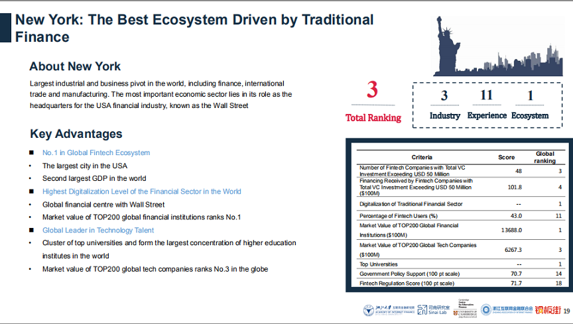This screenshot has width=573, height=324.
Task: Select the tech companies ranks No.3 bullet
Action: tap(155, 269)
